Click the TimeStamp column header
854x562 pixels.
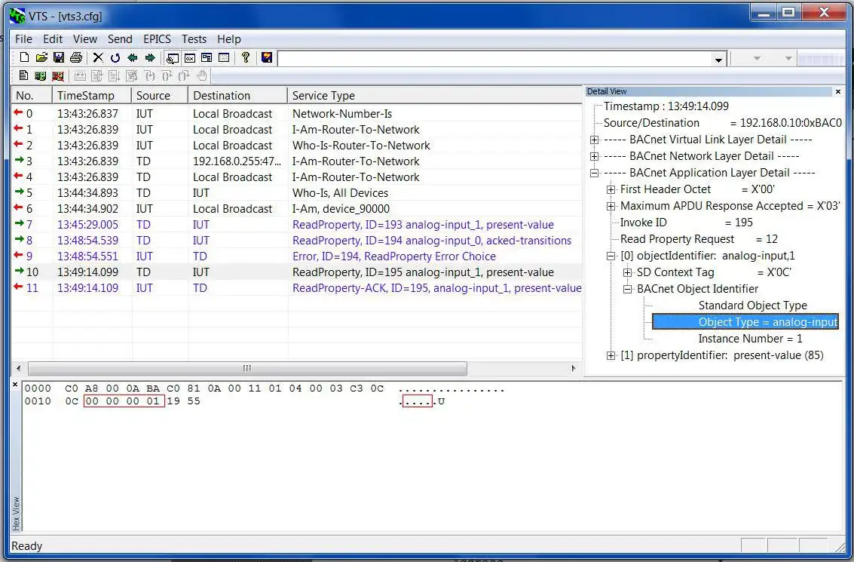pyautogui.click(x=92, y=95)
